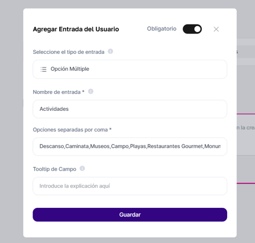Open the Opción Múltiple type dropdown

pyautogui.click(x=130, y=69)
